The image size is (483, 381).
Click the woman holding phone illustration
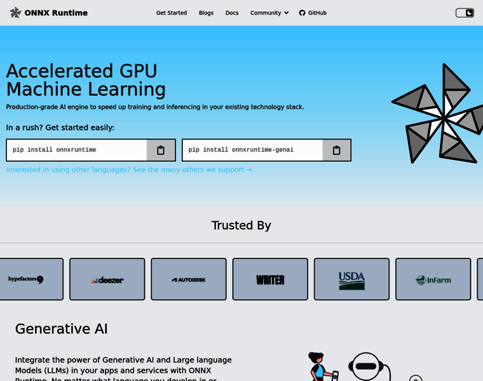(322, 366)
